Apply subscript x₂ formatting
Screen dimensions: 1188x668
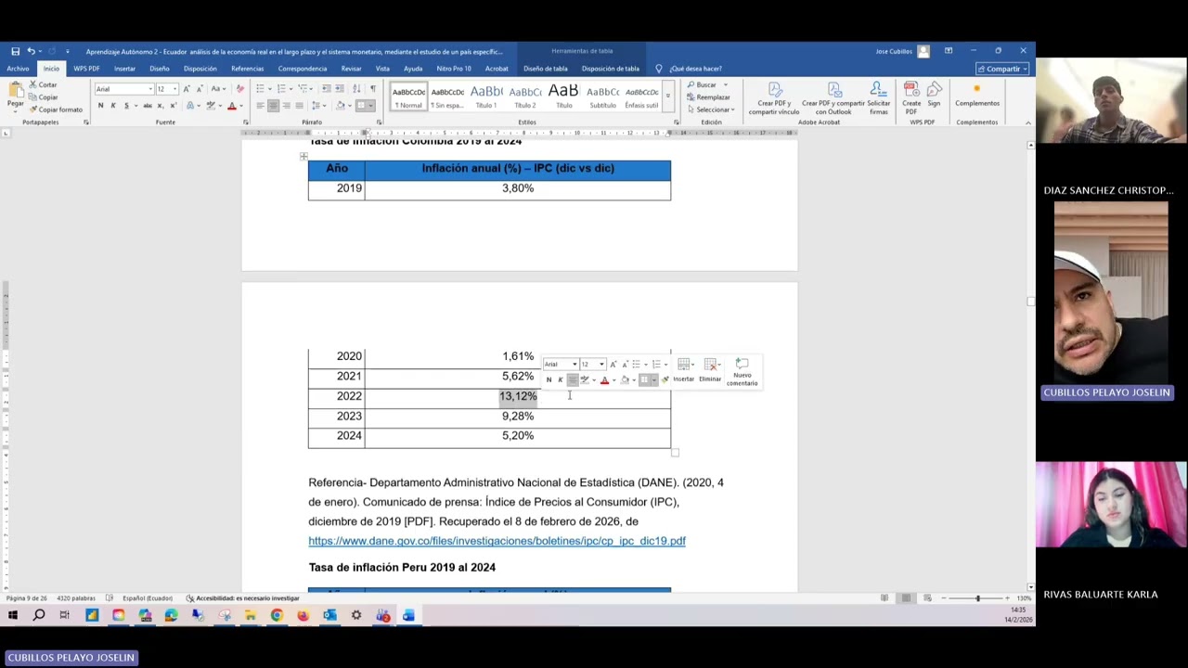click(x=161, y=106)
